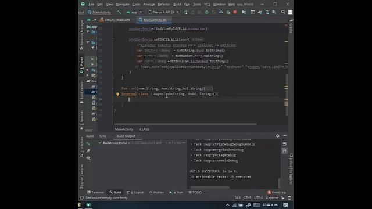372x209 pixels.
Task: Open the Navigate menu
Action: (x=123, y=4)
